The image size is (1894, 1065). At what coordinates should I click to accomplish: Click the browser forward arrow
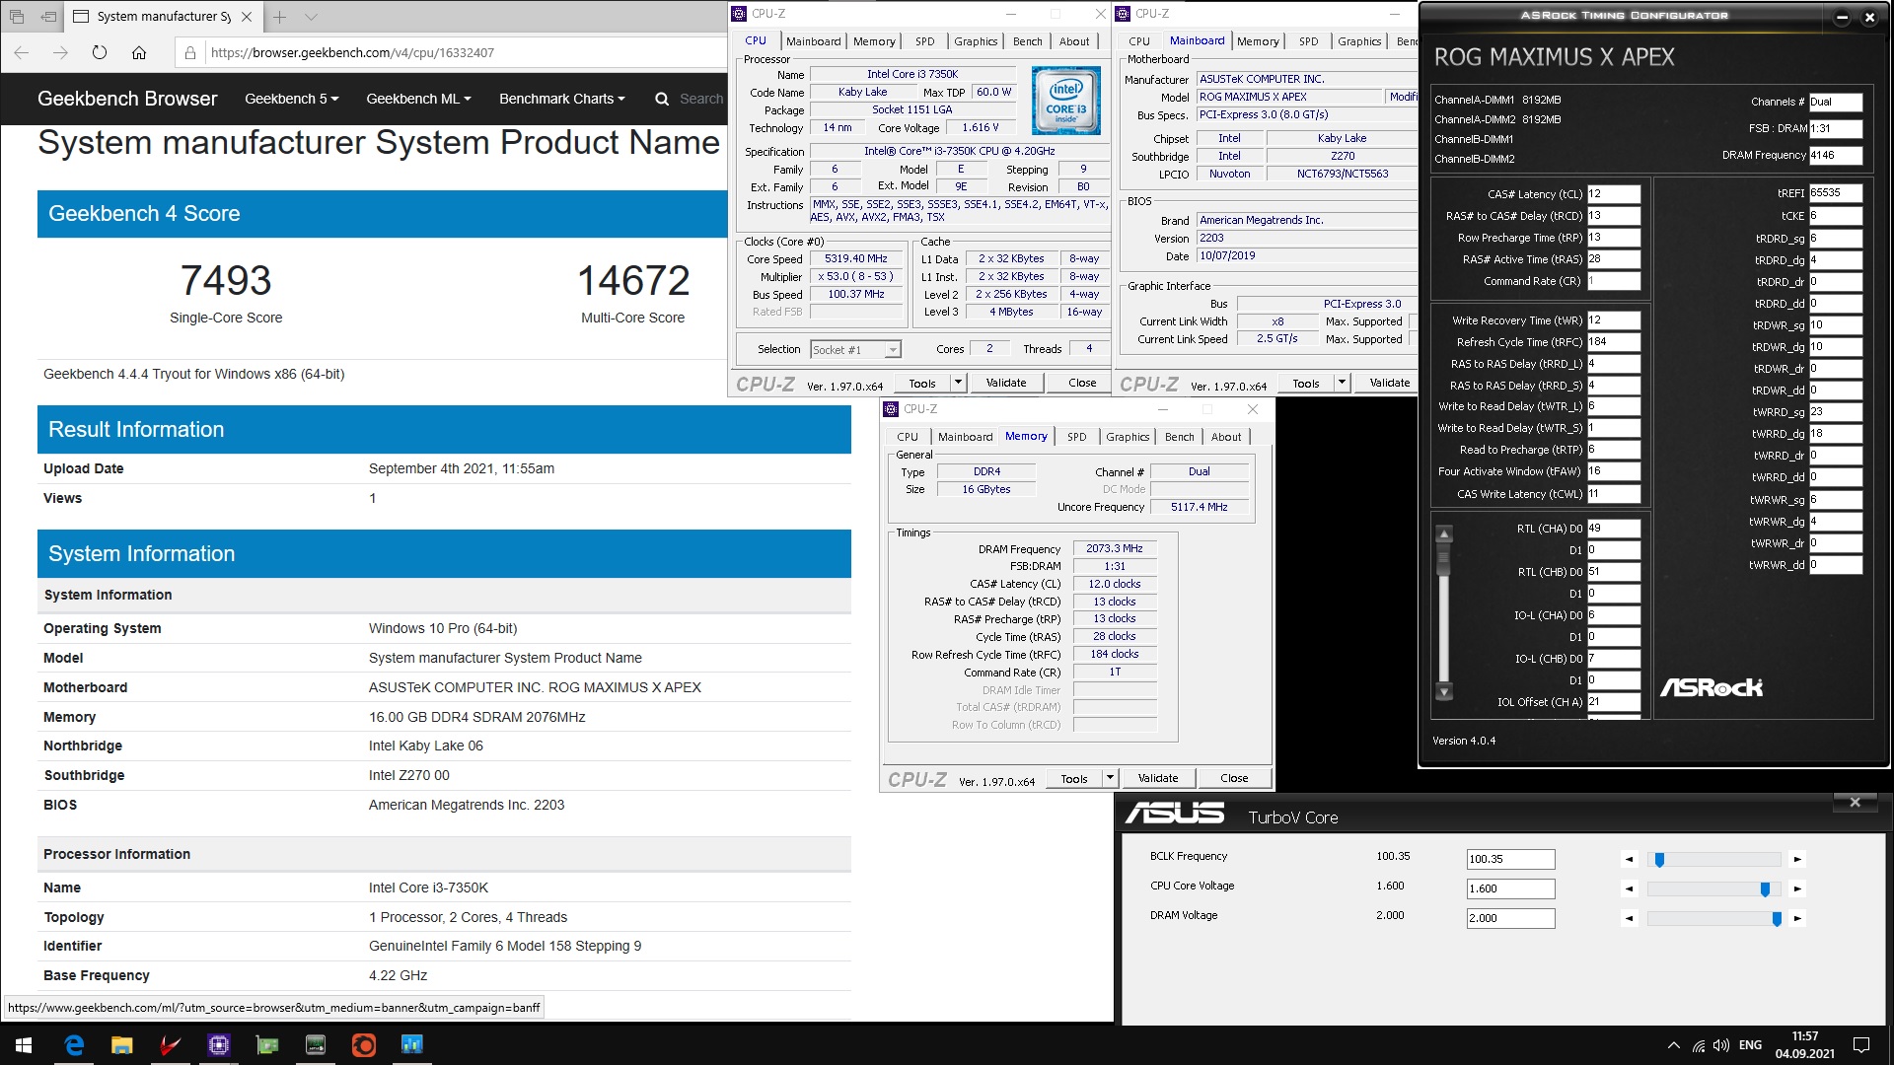[60, 52]
